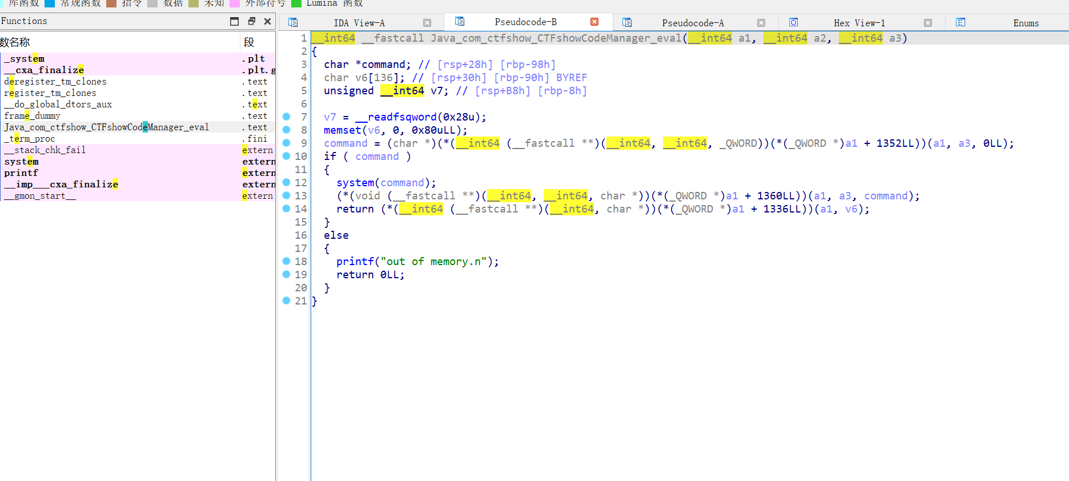Click the Hex View-1 tab icon
Image resolution: width=1069 pixels, height=481 pixels.
[793, 22]
